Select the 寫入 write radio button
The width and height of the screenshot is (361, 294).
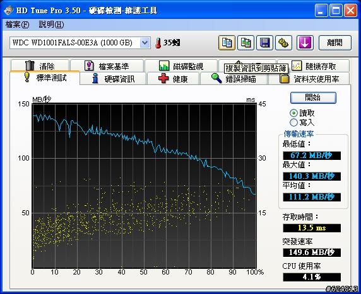[293, 122]
